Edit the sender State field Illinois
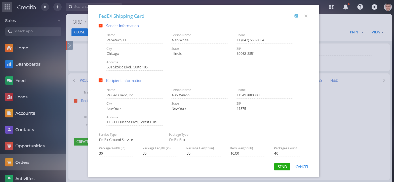Screen dimensions: 394x182 [200, 54]
